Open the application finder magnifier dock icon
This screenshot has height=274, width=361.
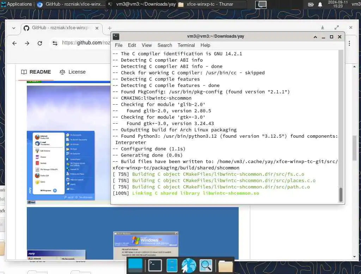206,265
